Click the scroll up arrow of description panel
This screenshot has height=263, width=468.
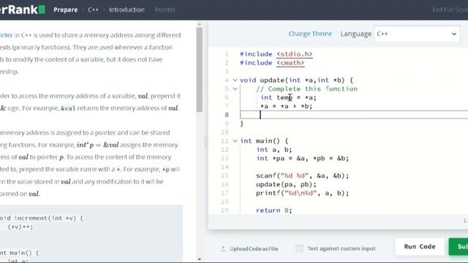[x=200, y=24]
